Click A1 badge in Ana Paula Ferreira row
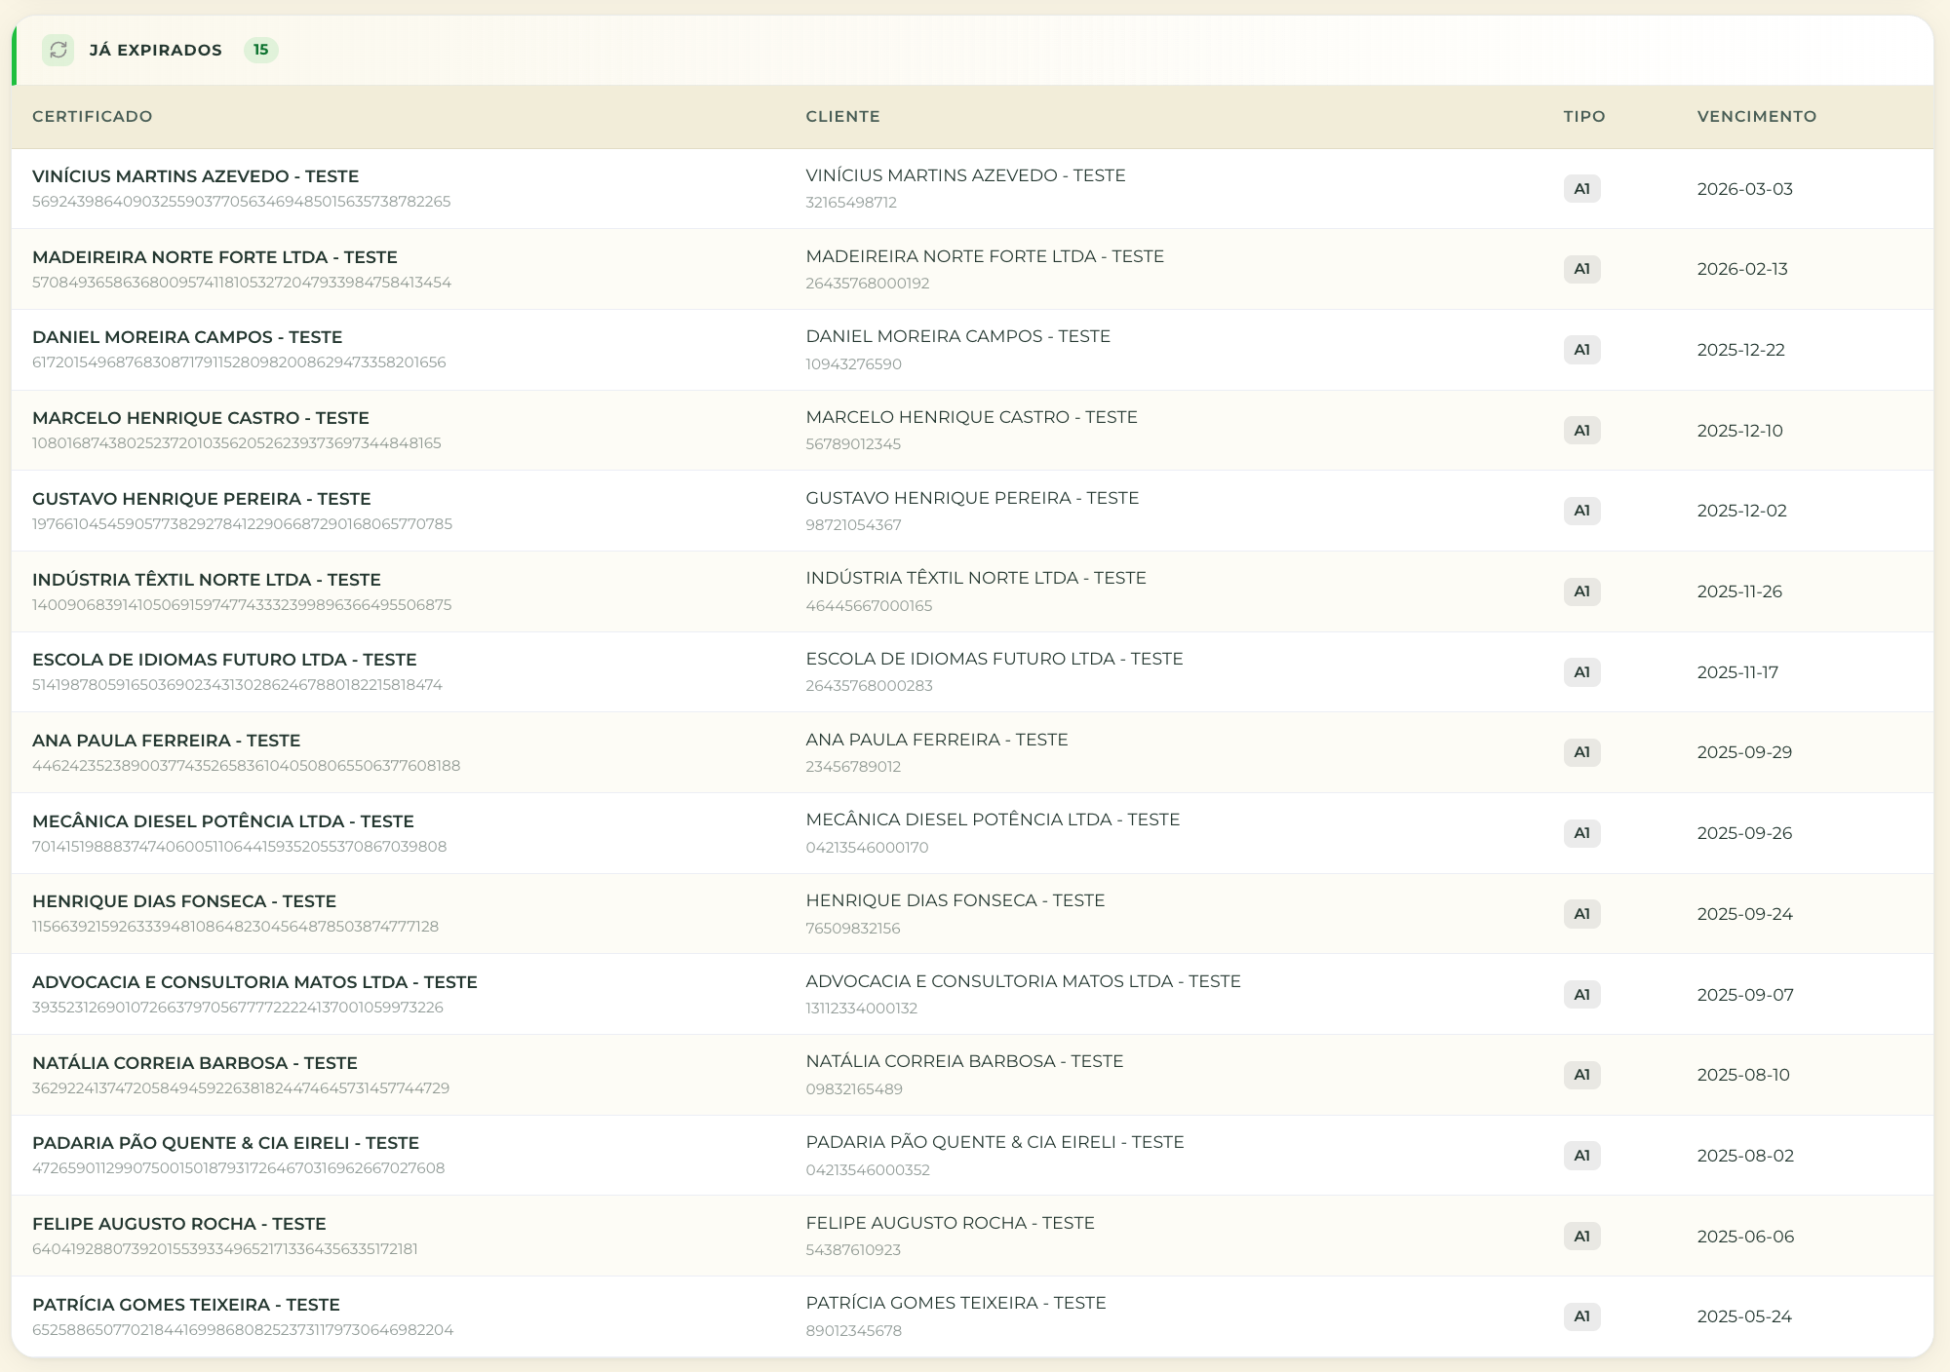Viewport: 1950px width, 1372px height. (1581, 752)
